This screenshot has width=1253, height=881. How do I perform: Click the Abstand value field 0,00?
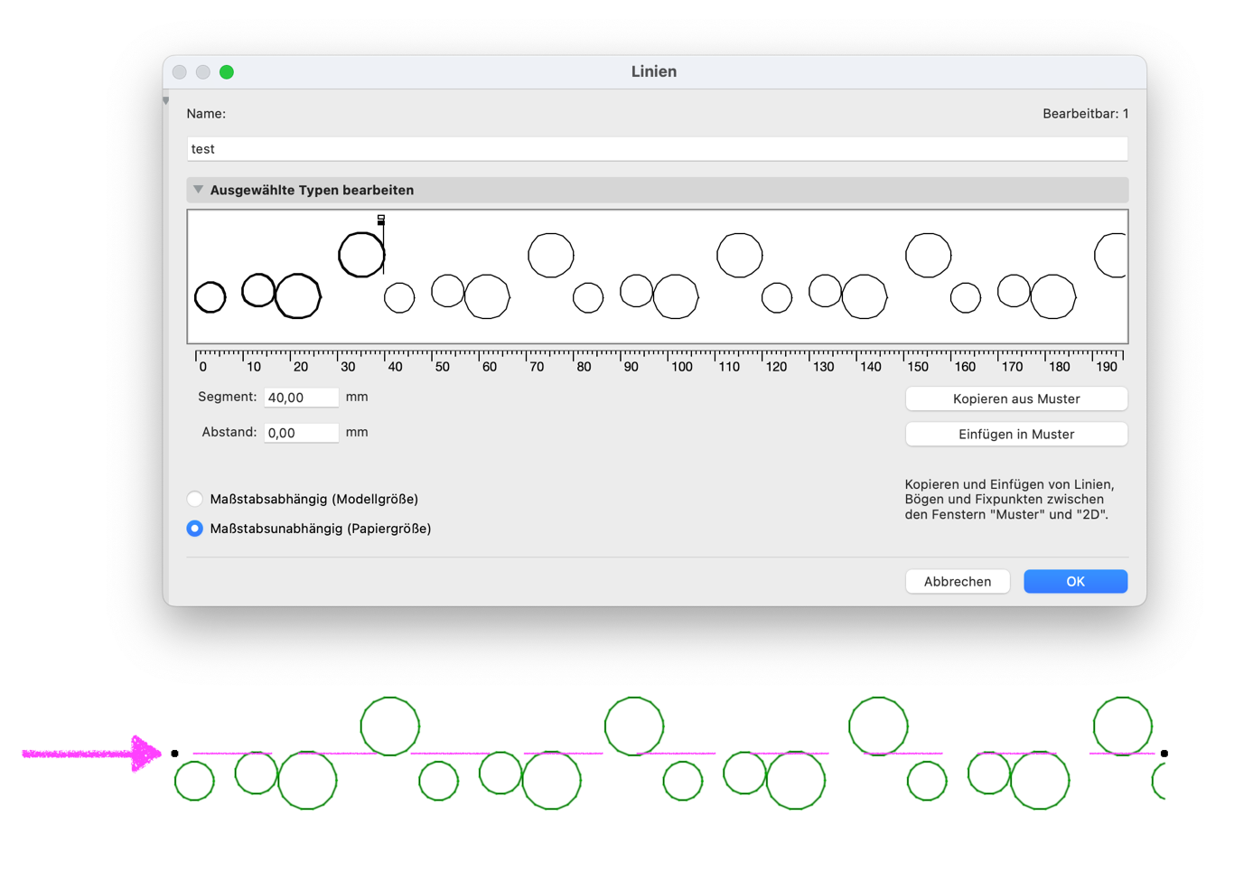tap(301, 433)
